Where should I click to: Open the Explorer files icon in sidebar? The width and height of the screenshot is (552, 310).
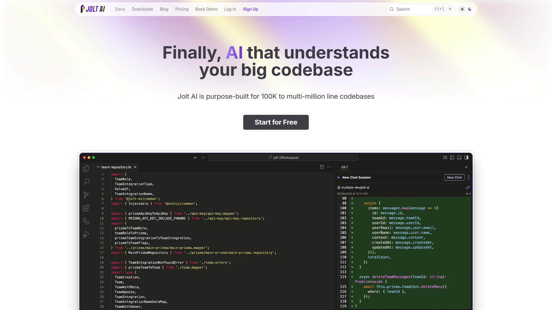pos(86,169)
